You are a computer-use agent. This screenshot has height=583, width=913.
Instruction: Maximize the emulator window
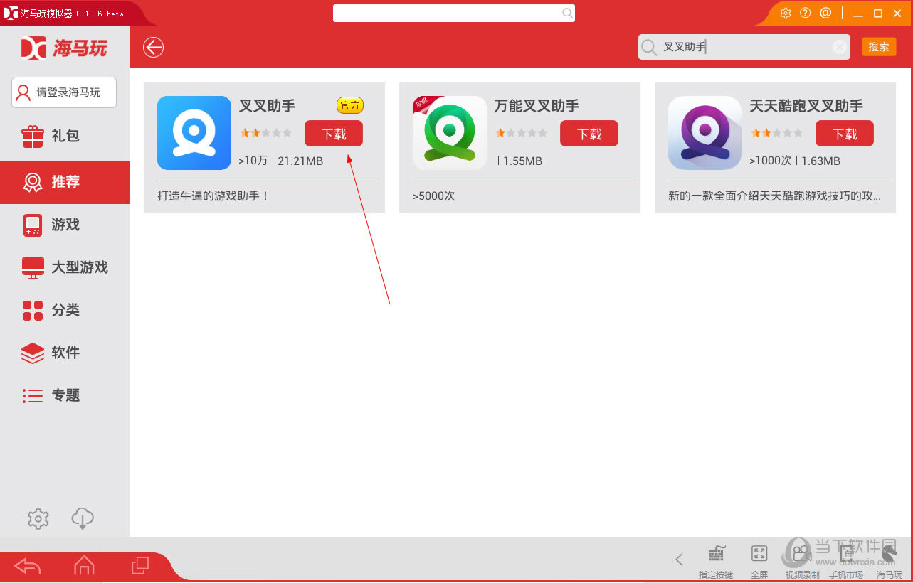[878, 14]
